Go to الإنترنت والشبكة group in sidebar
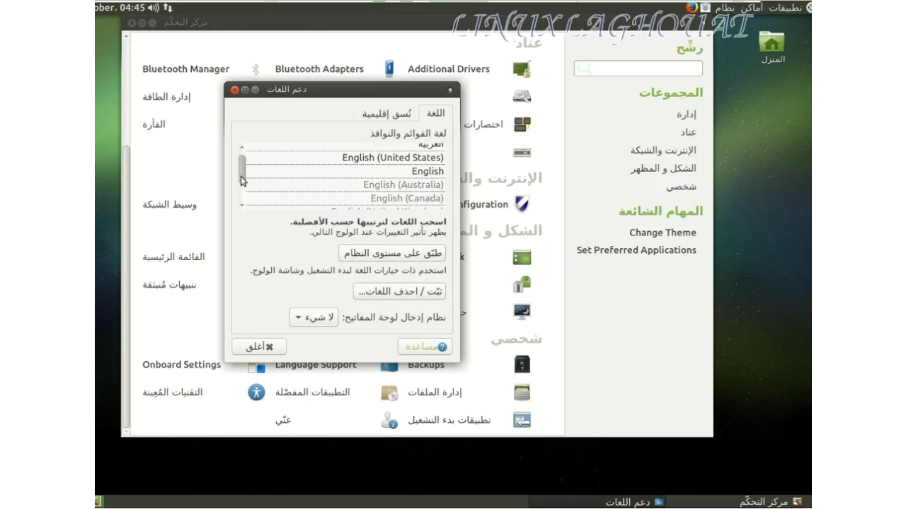Image resolution: width=906 pixels, height=509 pixels. pos(663,150)
